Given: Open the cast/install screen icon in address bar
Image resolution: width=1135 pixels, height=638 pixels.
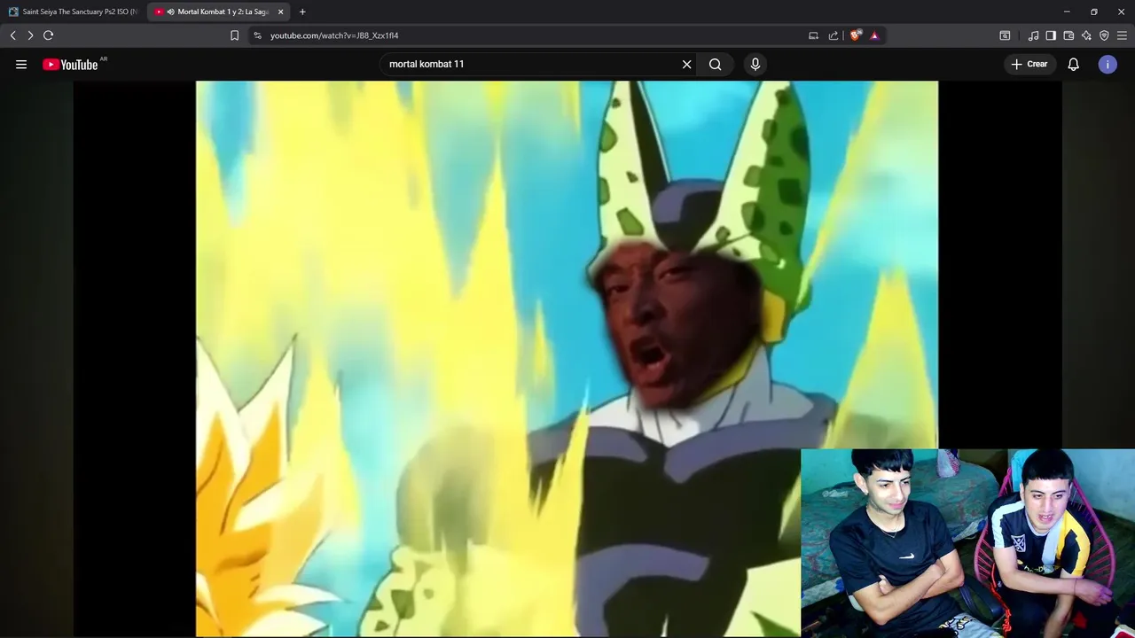Looking at the screenshot, I should [x=813, y=35].
